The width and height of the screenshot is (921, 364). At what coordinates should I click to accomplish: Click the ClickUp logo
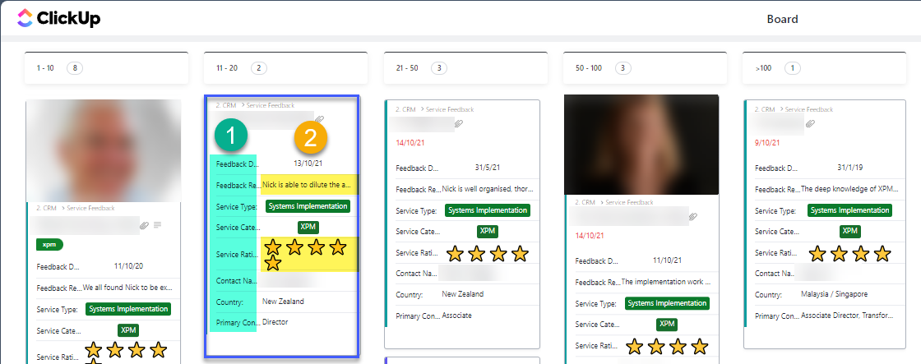pos(58,18)
